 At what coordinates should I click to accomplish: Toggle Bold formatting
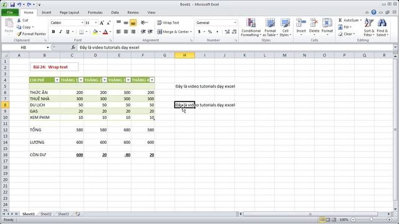tap(54, 32)
